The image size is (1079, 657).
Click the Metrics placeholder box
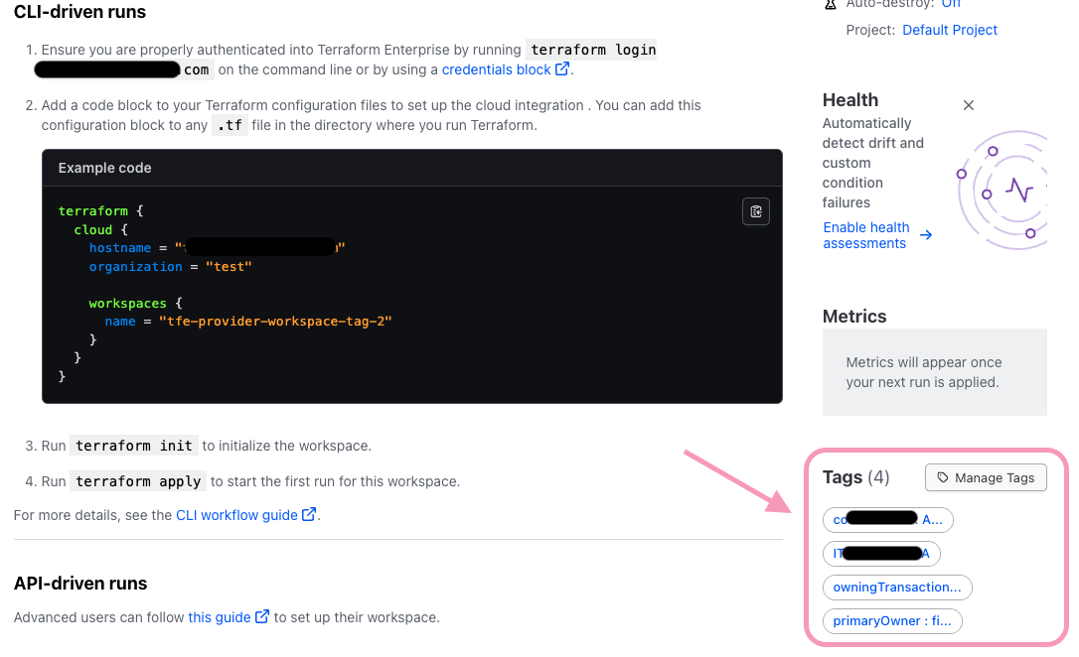pos(934,372)
